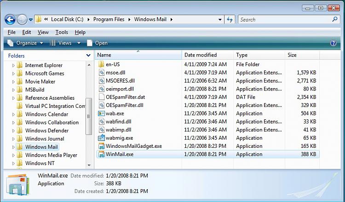Sort by the Type column header
The height and width of the screenshot is (202, 345).
tap(259, 55)
